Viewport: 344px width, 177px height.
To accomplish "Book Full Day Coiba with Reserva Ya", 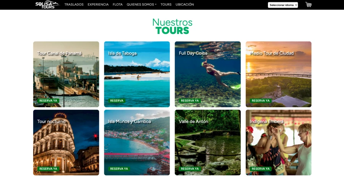I will pos(190,101).
